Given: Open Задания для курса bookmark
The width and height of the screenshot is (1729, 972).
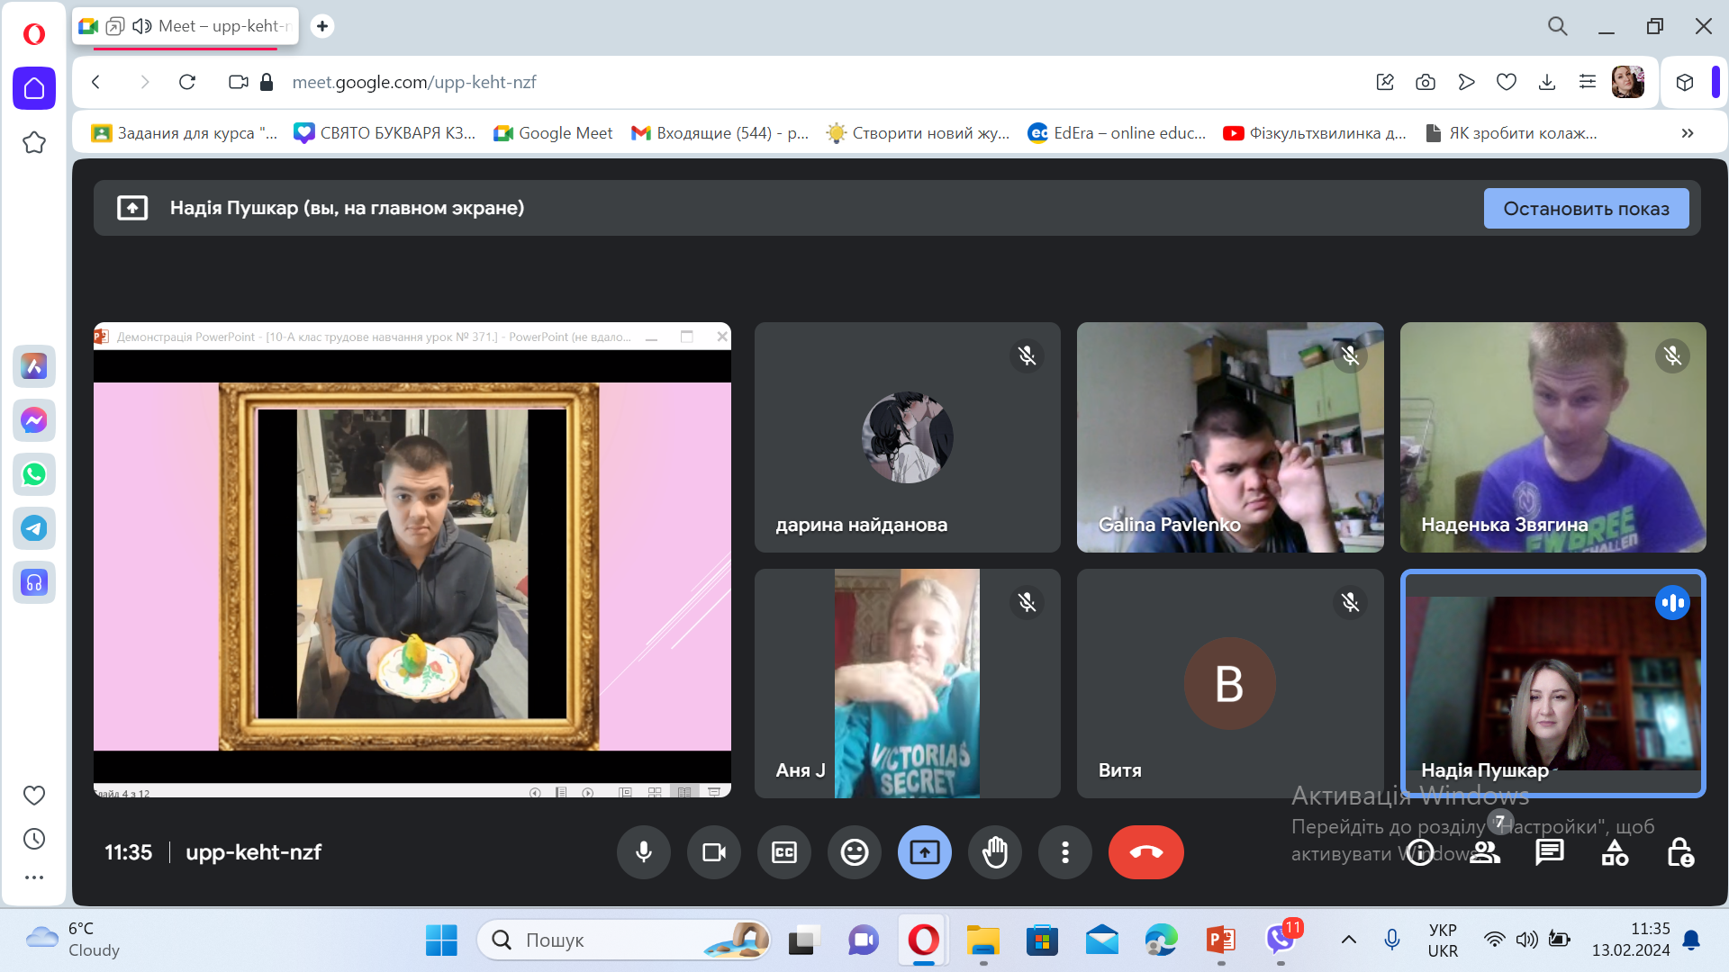Looking at the screenshot, I should pyautogui.click(x=185, y=133).
